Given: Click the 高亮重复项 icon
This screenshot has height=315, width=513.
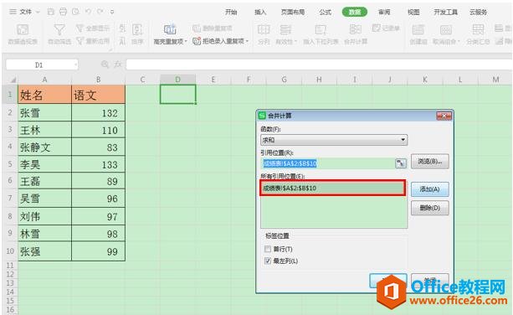Looking at the screenshot, I should tap(170, 29).
